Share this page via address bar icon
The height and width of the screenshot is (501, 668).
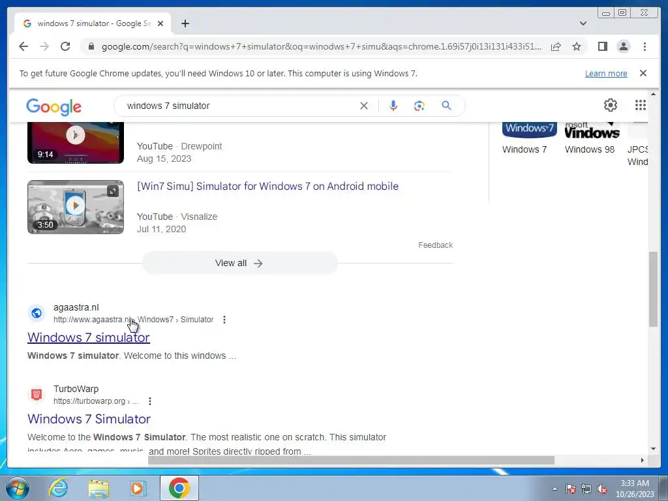pyautogui.click(x=556, y=46)
